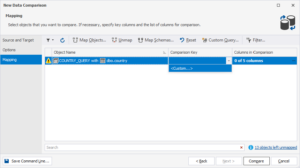300x168 pixels.
Task: Click the Save Command Line button
Action: tap(27, 161)
